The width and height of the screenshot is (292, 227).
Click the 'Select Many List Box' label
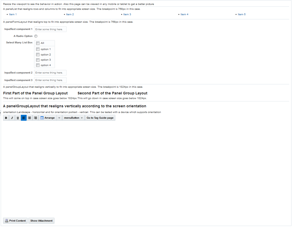pos(19,43)
